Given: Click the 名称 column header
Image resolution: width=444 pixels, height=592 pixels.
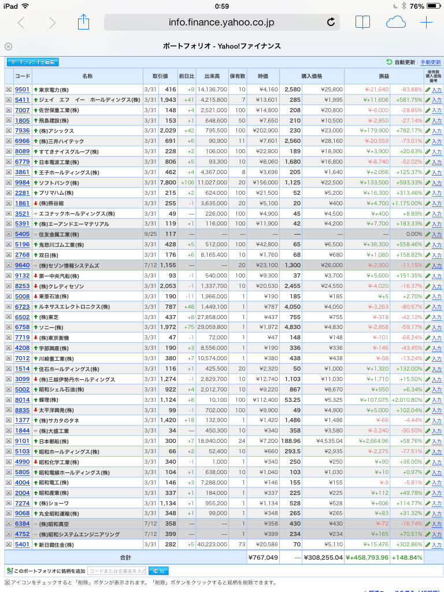Looking at the screenshot, I should pos(87,76).
